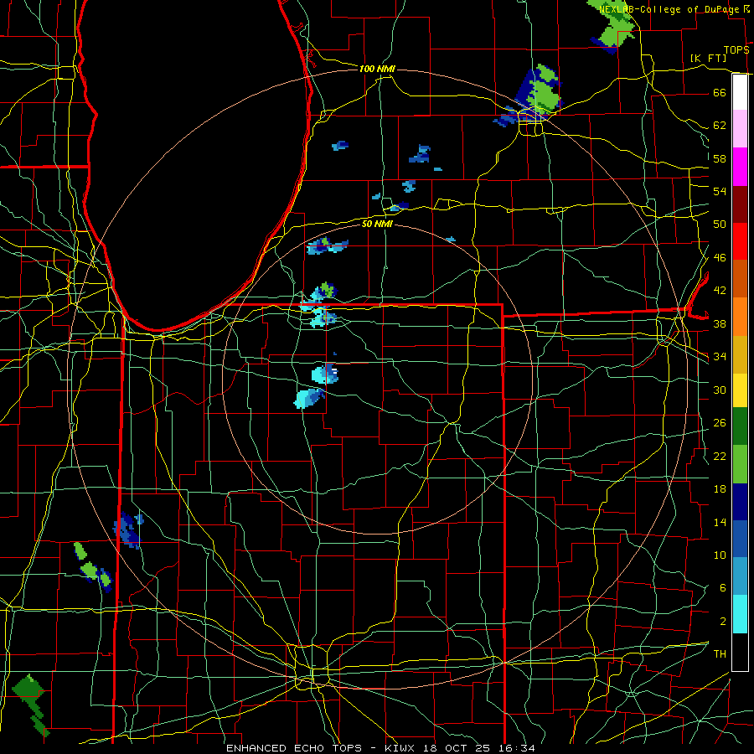The width and height of the screenshot is (754, 754).
Task: Click the 30 scale value
Action: pos(720,390)
